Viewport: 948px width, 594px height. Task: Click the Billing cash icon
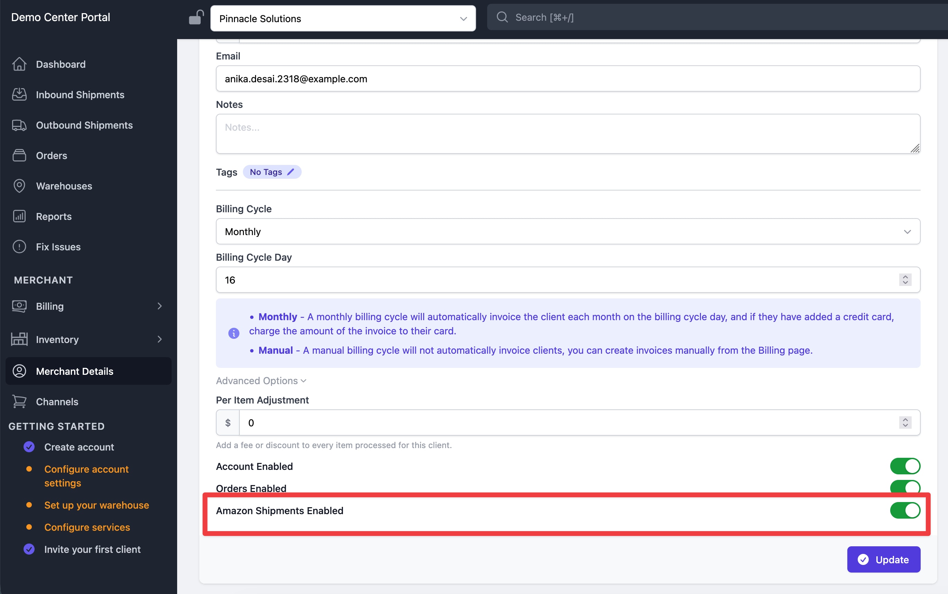point(19,306)
